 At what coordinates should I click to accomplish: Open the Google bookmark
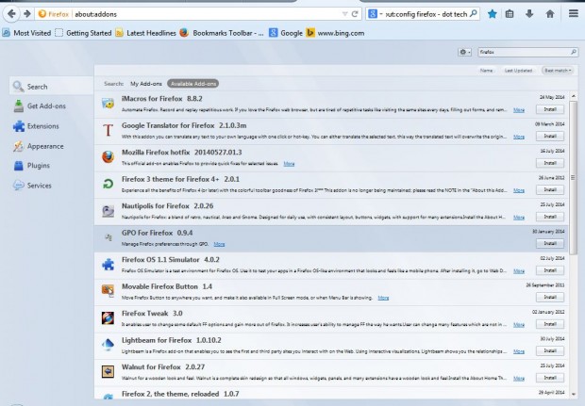tap(286, 33)
